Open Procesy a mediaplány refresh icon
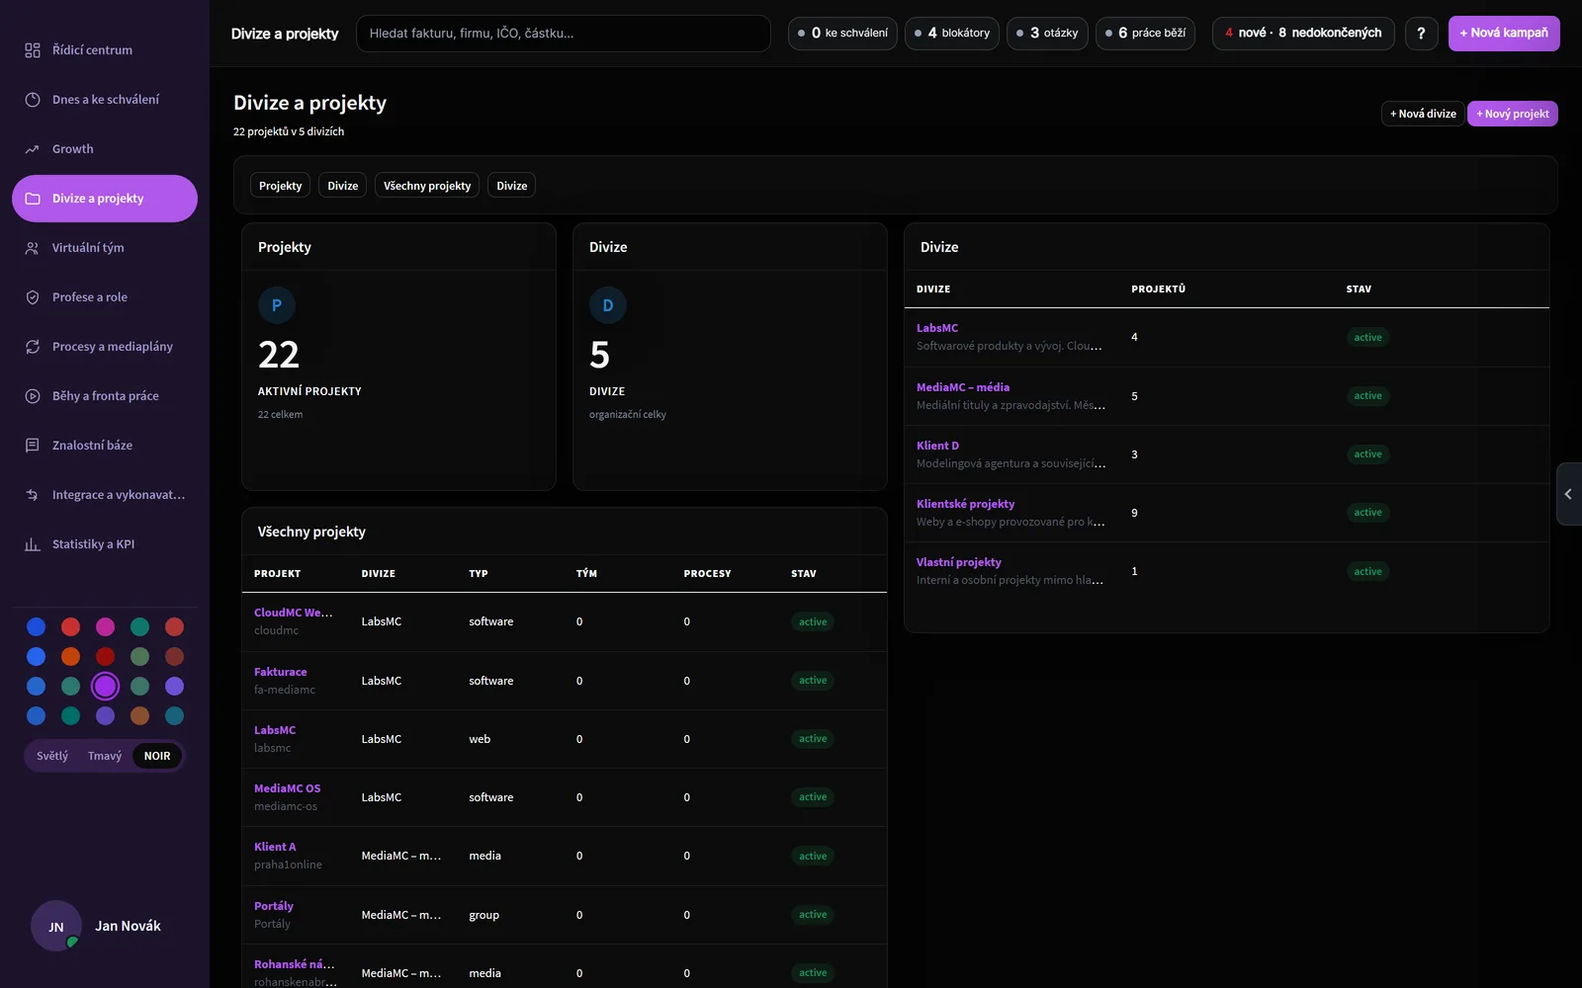This screenshot has height=988, width=1582. (33, 347)
